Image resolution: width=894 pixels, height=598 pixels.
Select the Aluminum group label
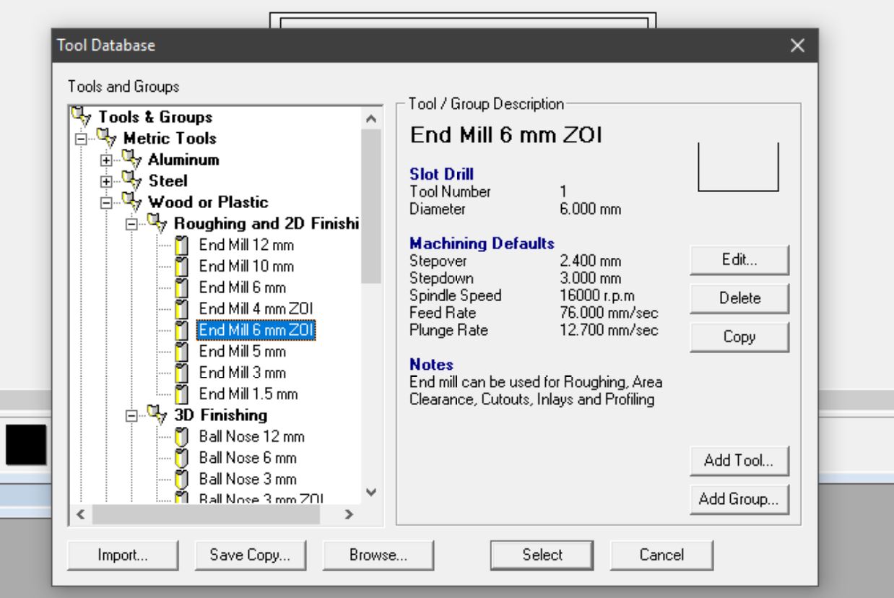[184, 159]
